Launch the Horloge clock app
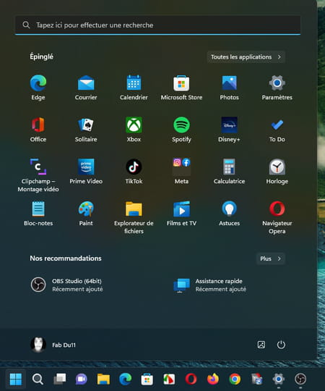The height and width of the screenshot is (391, 325). point(277,171)
